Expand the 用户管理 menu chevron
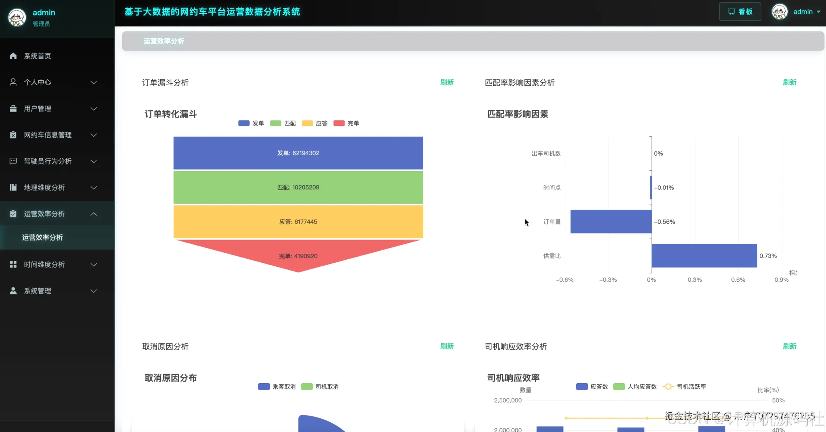 (94, 109)
